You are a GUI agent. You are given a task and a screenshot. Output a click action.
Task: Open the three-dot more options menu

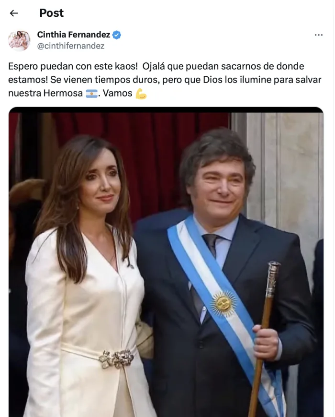point(318,35)
